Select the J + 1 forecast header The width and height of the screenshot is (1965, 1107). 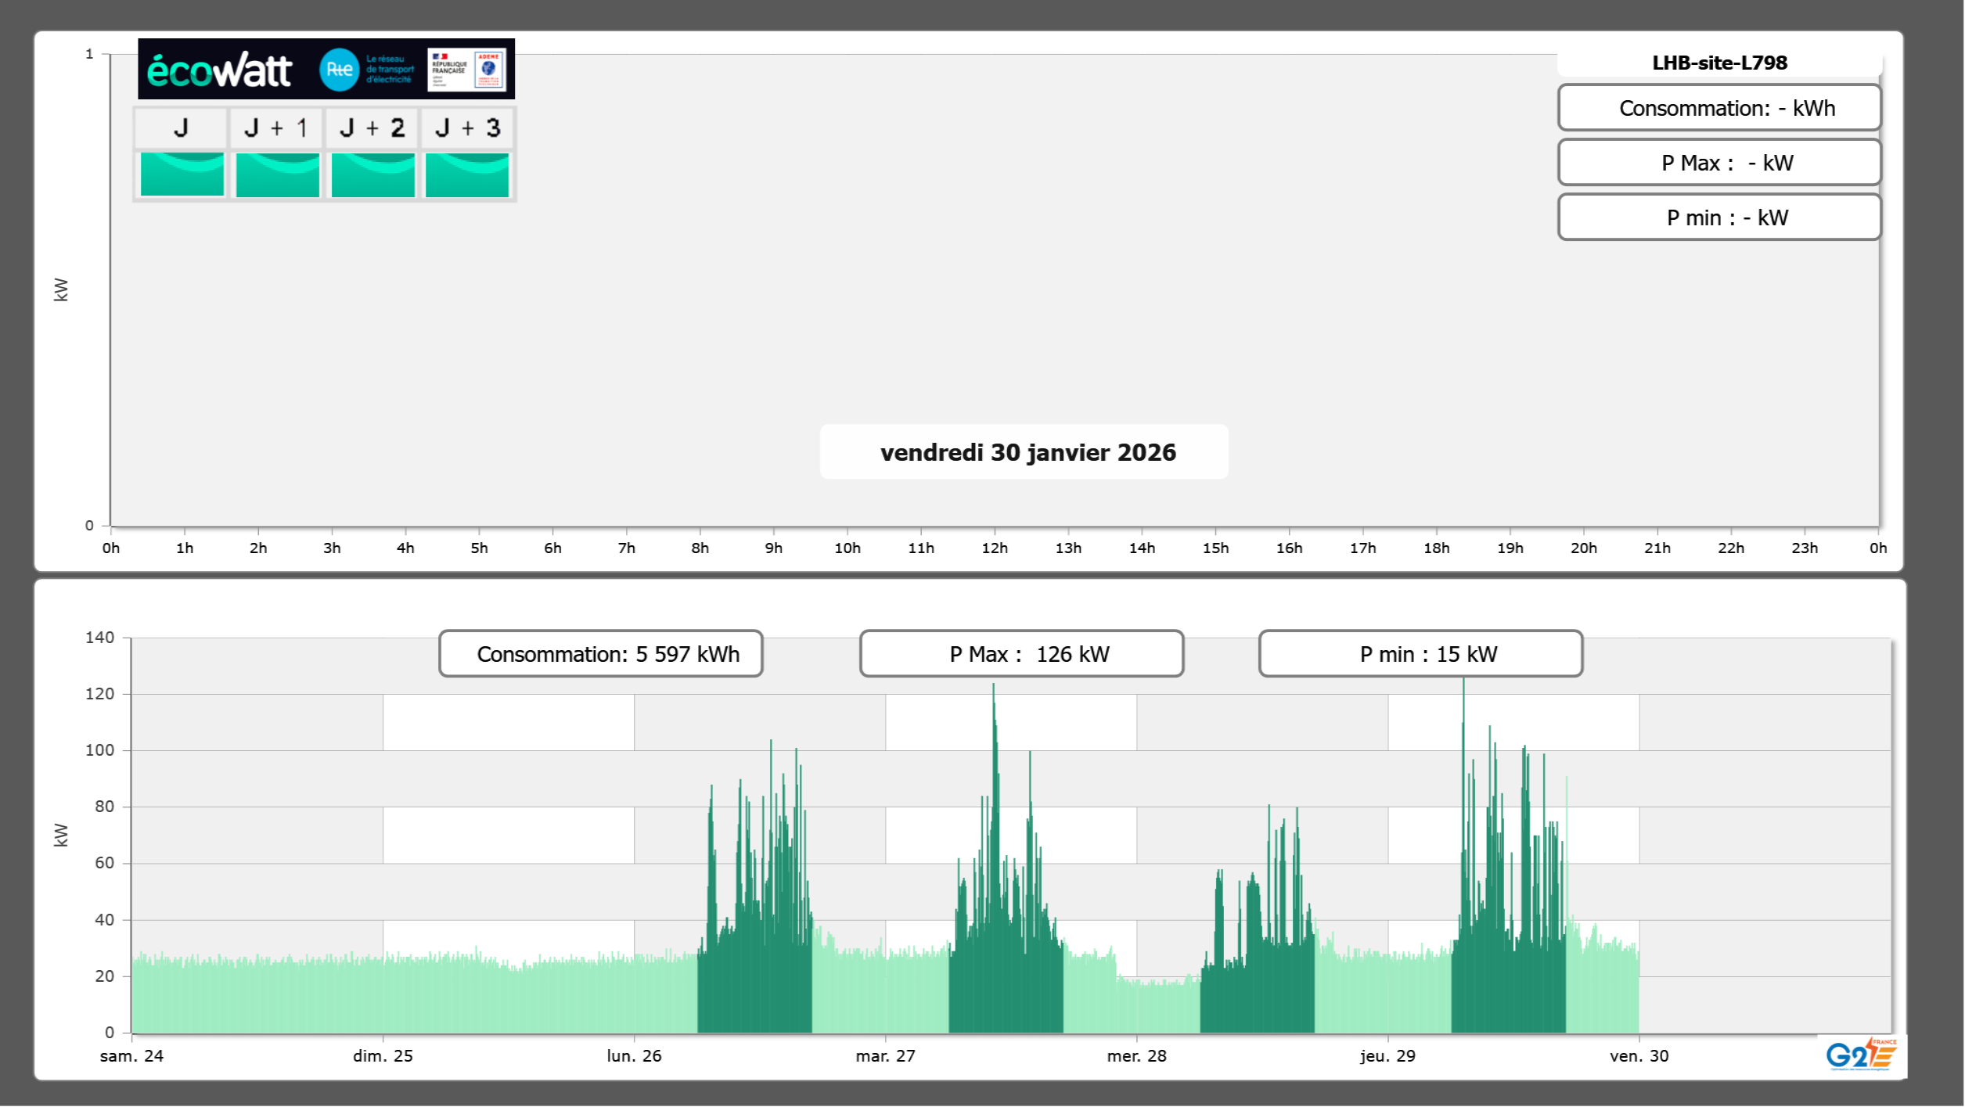276,128
